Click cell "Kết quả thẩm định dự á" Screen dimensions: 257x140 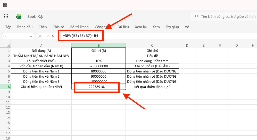coord(152,87)
